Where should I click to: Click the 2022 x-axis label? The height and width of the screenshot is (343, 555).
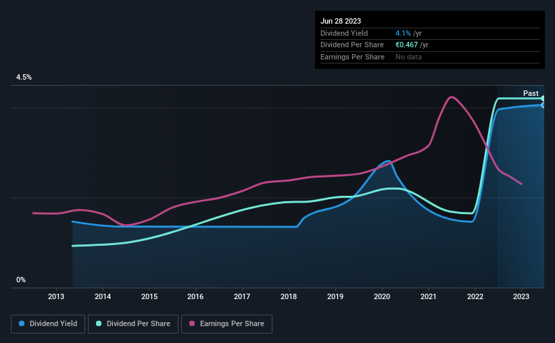[475, 296]
